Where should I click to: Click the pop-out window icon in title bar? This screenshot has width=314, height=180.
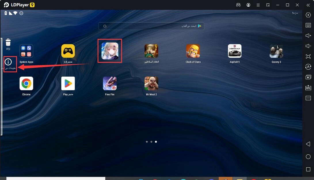pos(268,5)
